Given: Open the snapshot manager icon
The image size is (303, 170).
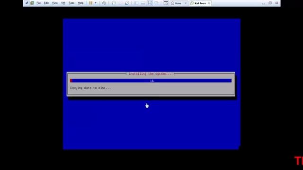Looking at the screenshot, I should click(127, 3).
